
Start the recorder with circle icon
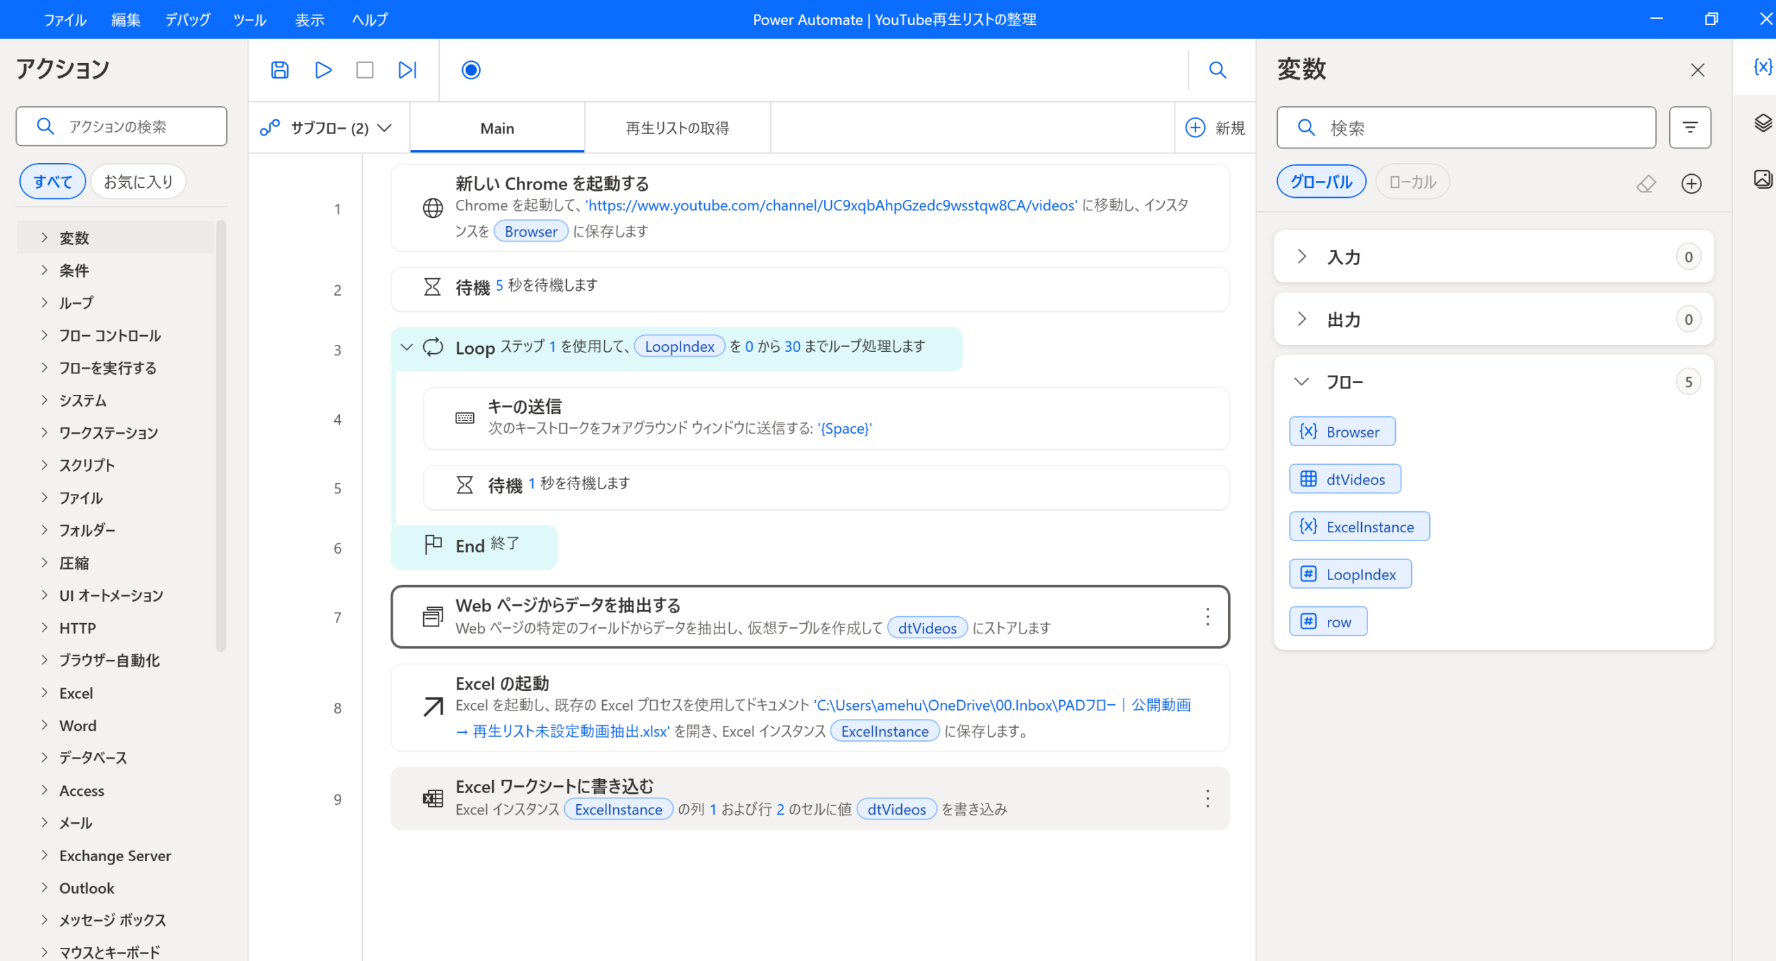pyautogui.click(x=471, y=70)
